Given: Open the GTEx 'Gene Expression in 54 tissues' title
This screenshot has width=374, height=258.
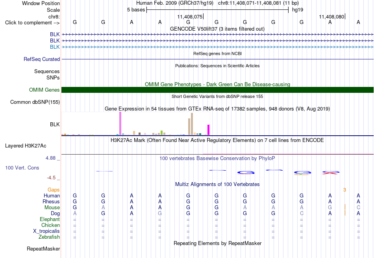Looking at the screenshot, I should pos(217,109).
